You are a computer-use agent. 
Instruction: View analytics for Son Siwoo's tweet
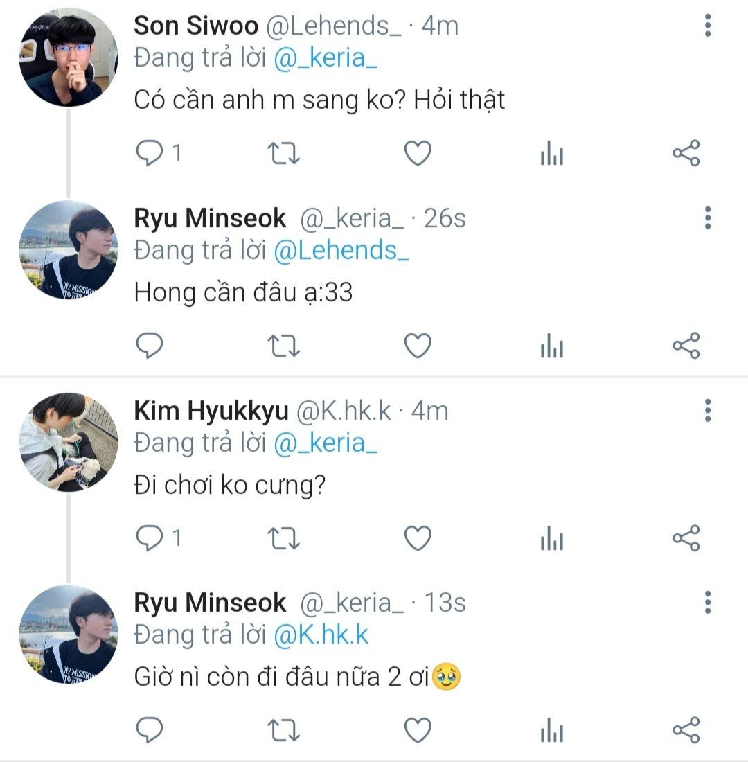(551, 153)
